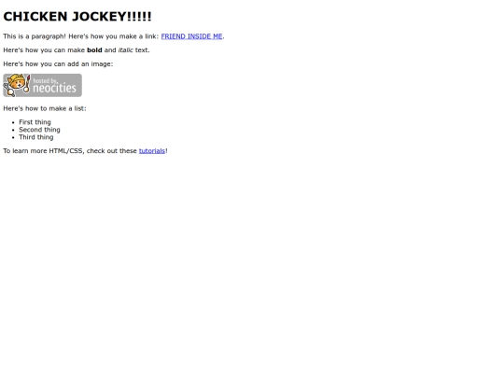Follow the tutorials link

pyautogui.click(x=152, y=151)
